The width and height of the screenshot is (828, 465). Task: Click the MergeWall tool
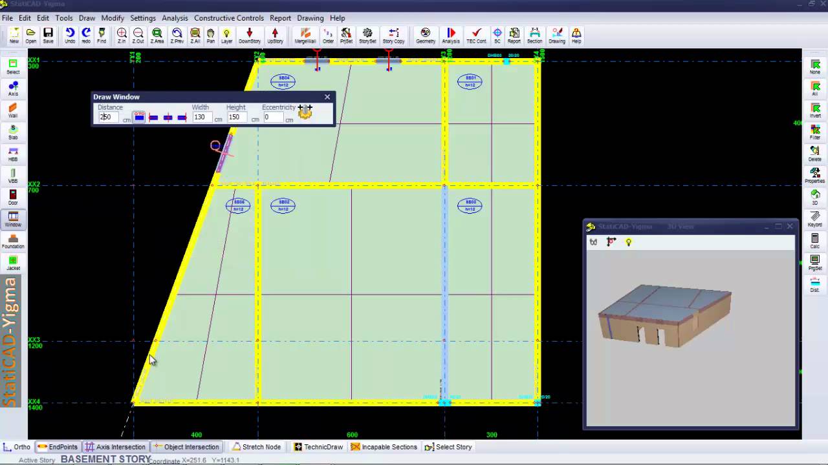305,36
